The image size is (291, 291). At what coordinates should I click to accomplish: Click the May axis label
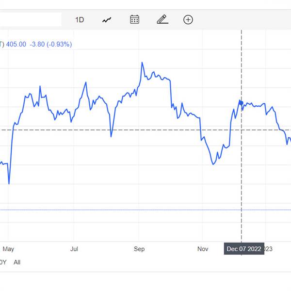click(x=8, y=249)
